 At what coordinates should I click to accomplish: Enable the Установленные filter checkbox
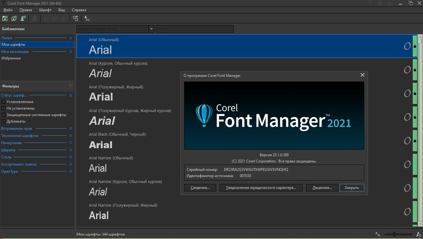4,102
